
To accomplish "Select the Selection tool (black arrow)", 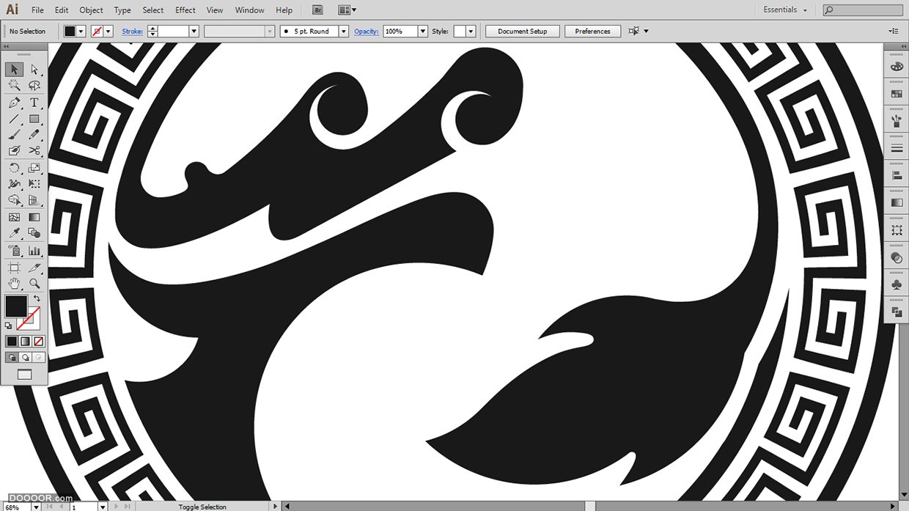I will [x=14, y=69].
